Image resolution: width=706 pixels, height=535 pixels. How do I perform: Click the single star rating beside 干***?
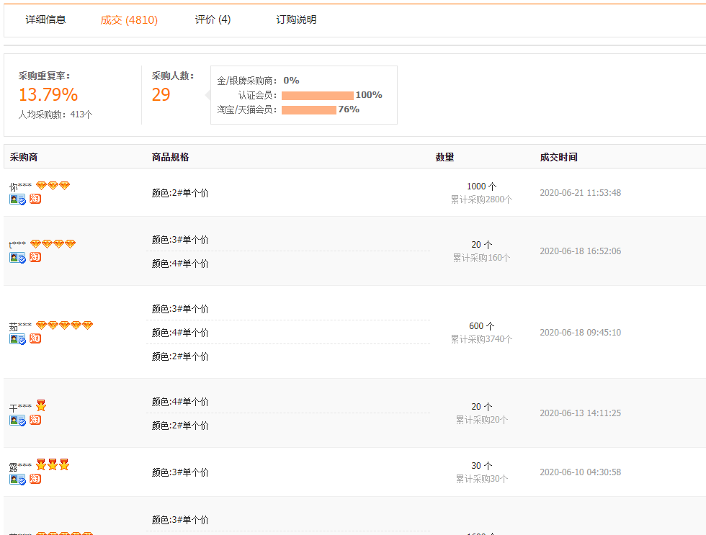pyautogui.click(x=41, y=405)
